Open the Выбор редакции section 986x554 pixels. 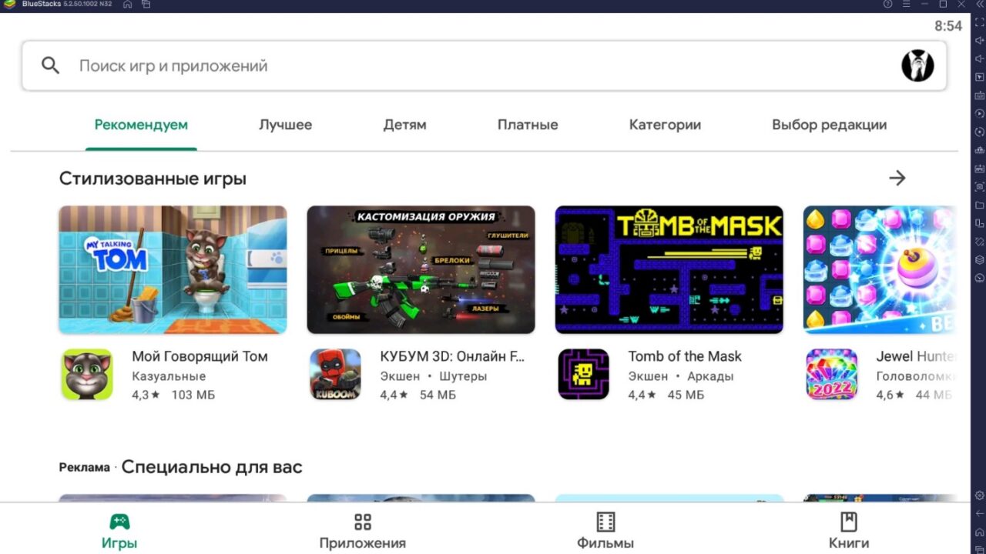[x=829, y=125]
